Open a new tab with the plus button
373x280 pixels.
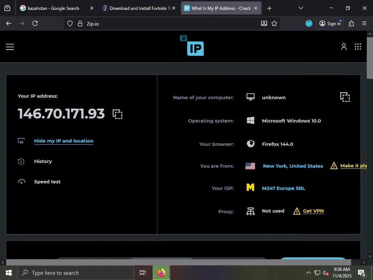point(269,8)
